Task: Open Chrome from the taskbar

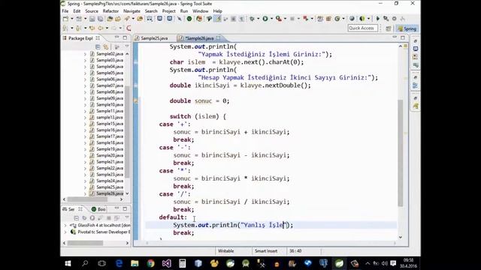Action: pyautogui.click(x=150, y=263)
